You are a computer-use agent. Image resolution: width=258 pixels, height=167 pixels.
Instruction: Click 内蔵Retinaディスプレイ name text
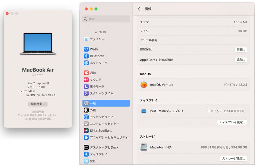click(x=167, y=111)
